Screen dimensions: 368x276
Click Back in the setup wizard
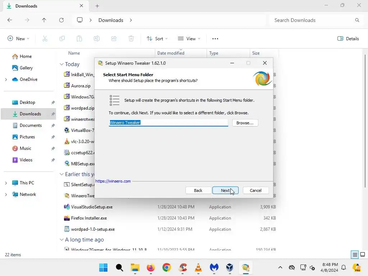click(x=198, y=190)
